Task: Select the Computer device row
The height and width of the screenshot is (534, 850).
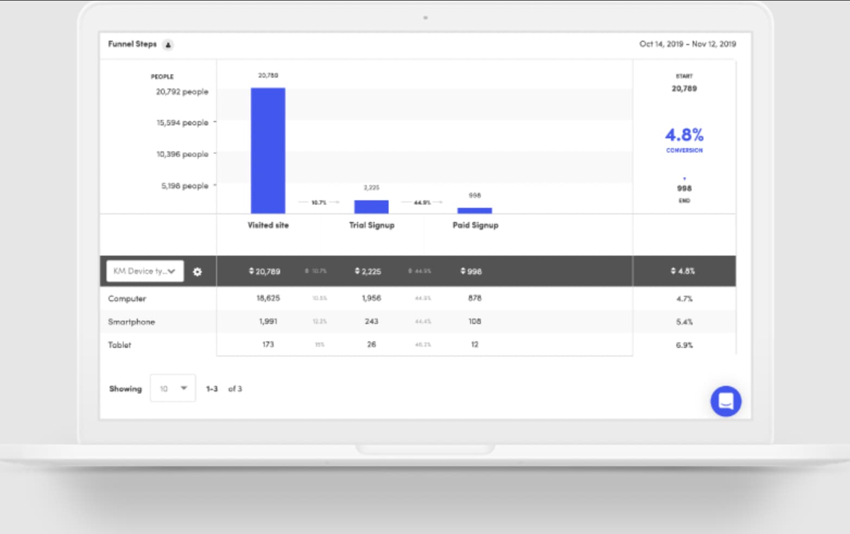Action: click(x=127, y=298)
